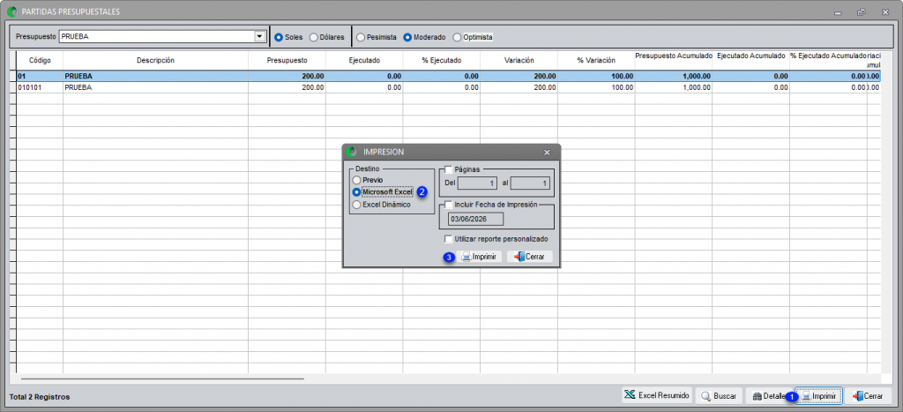This screenshot has height=412, width=903.
Task: Close the IMPRESION dialog with X
Action: [547, 152]
